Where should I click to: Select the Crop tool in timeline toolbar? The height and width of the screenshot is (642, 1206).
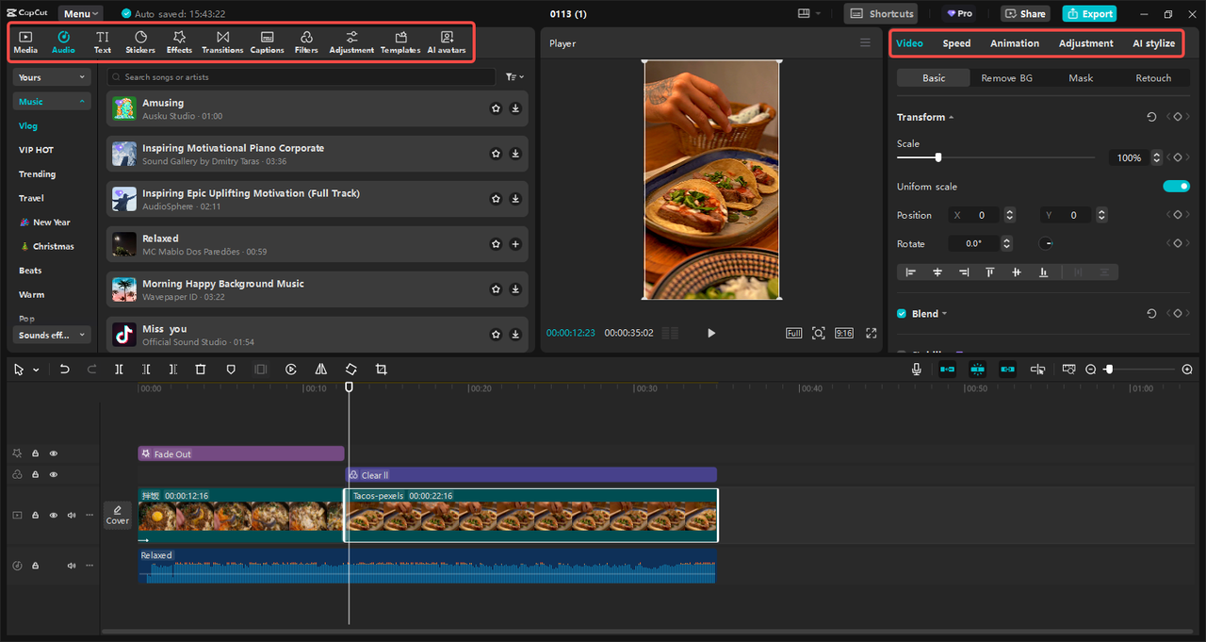pos(381,370)
